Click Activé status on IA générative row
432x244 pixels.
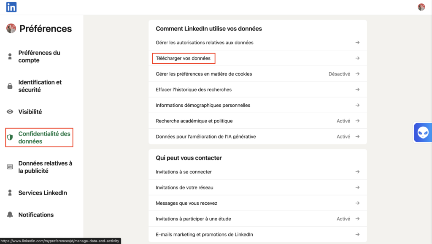343,136
